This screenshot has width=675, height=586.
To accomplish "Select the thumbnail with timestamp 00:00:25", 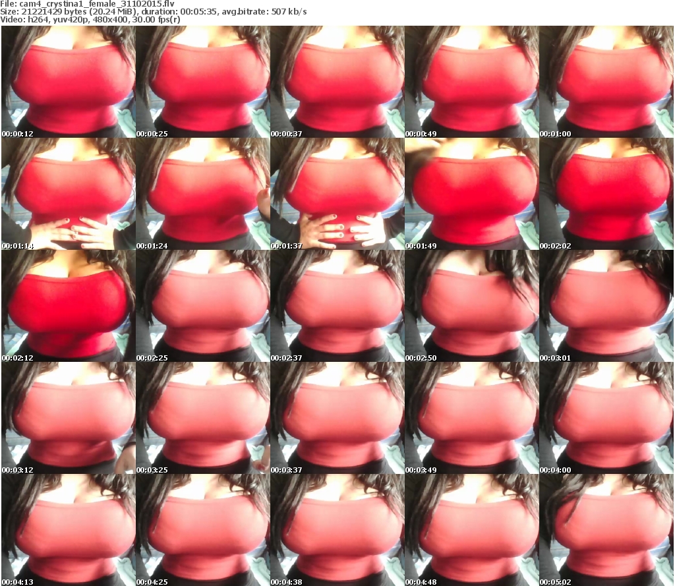I will point(203,82).
